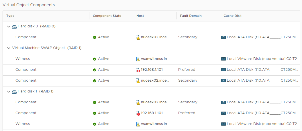Click 192.168.1.101 host error icon in SWAP Object

pyautogui.click(x=138, y=70)
